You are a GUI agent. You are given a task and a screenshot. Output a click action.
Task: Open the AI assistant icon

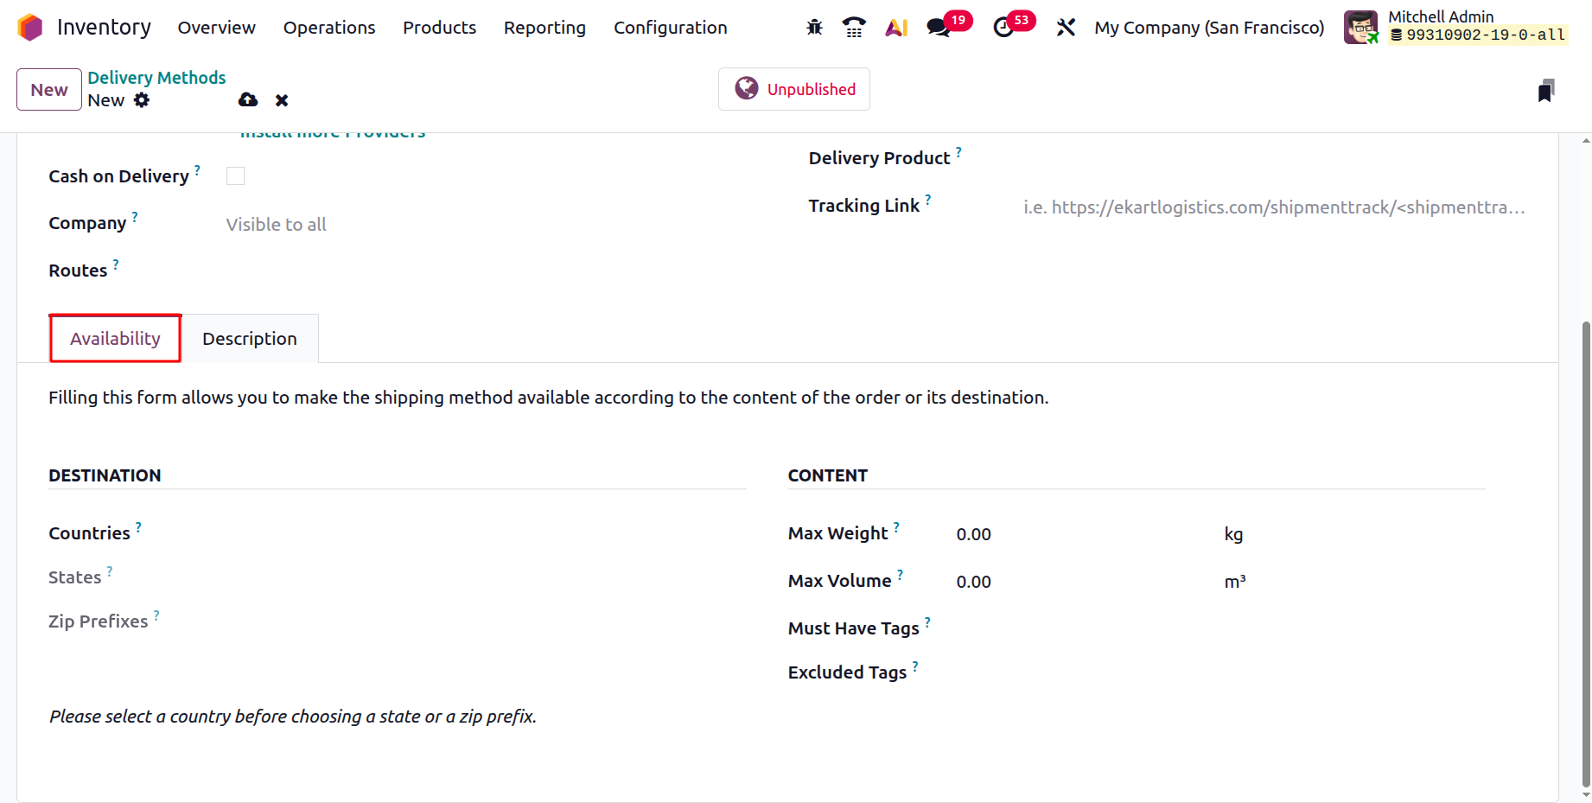pyautogui.click(x=896, y=28)
